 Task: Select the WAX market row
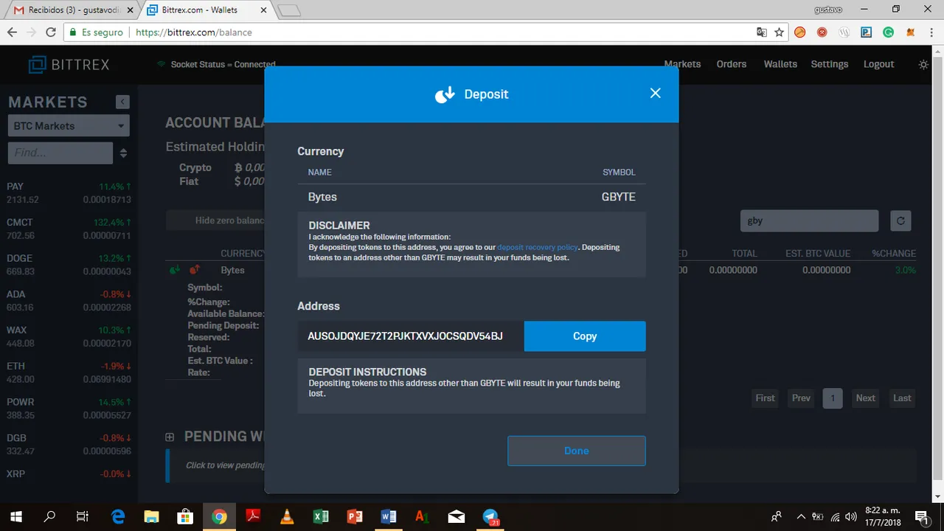coord(69,336)
